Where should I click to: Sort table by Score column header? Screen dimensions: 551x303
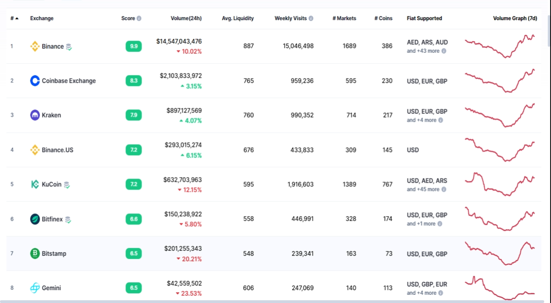click(x=128, y=18)
